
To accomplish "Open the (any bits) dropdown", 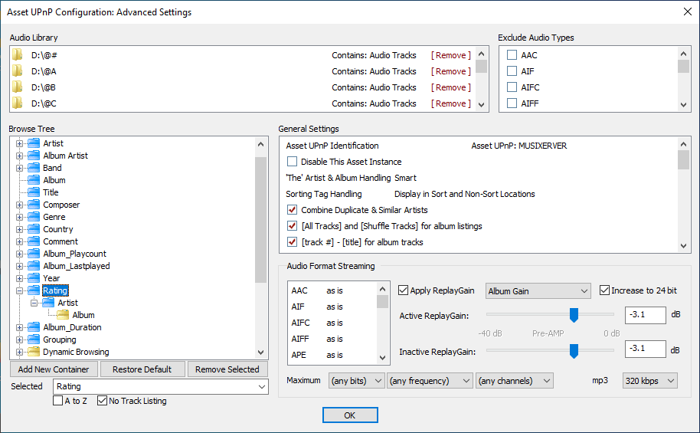I will (356, 381).
